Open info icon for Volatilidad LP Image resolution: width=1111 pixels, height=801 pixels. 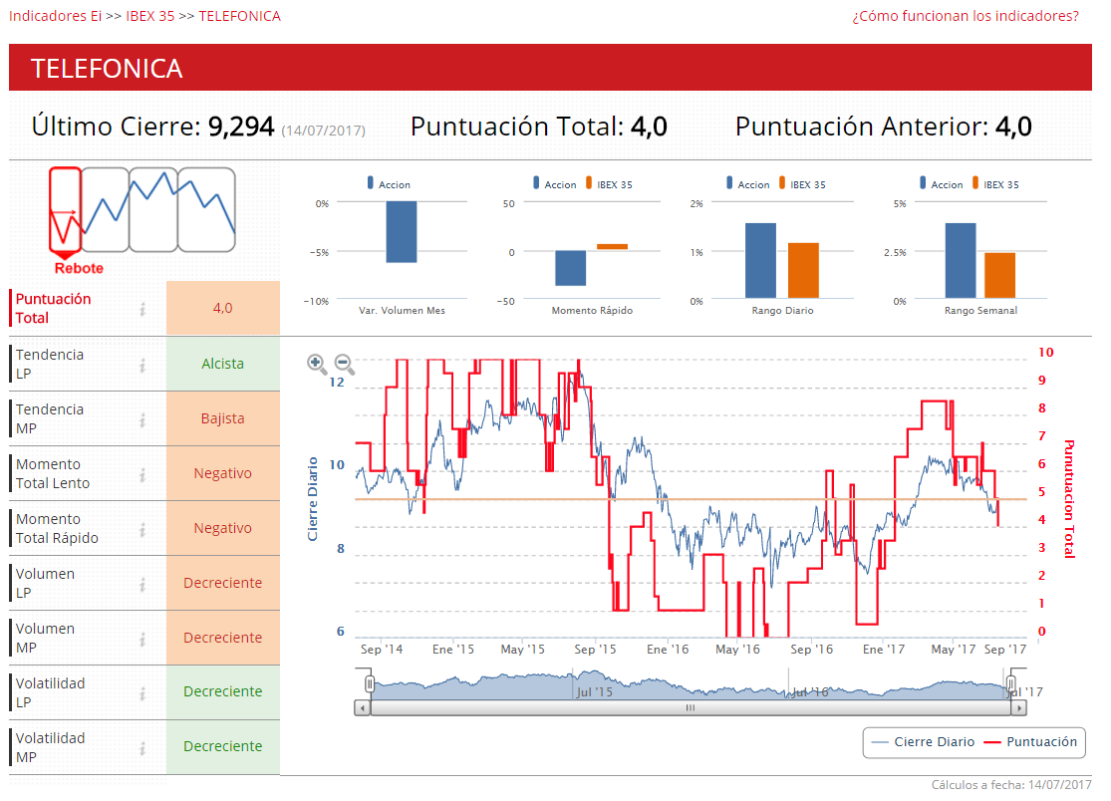(142, 693)
